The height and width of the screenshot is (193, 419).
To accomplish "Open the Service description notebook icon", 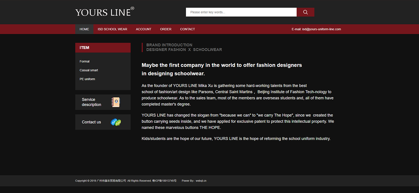I will 116,102.
